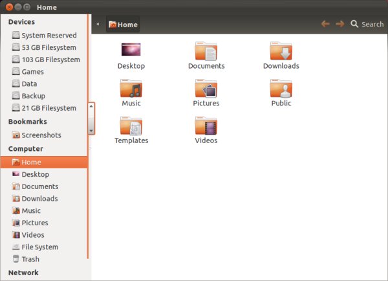Click the forward navigation arrow
Screen dimensions: 388x281
click(x=340, y=24)
